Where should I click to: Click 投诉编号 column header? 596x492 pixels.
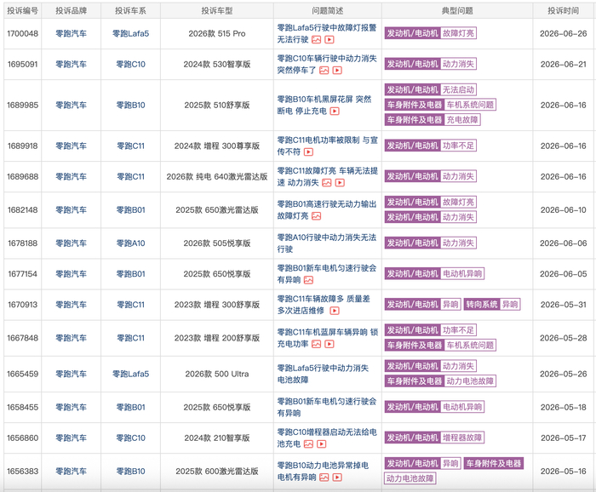[22, 11]
